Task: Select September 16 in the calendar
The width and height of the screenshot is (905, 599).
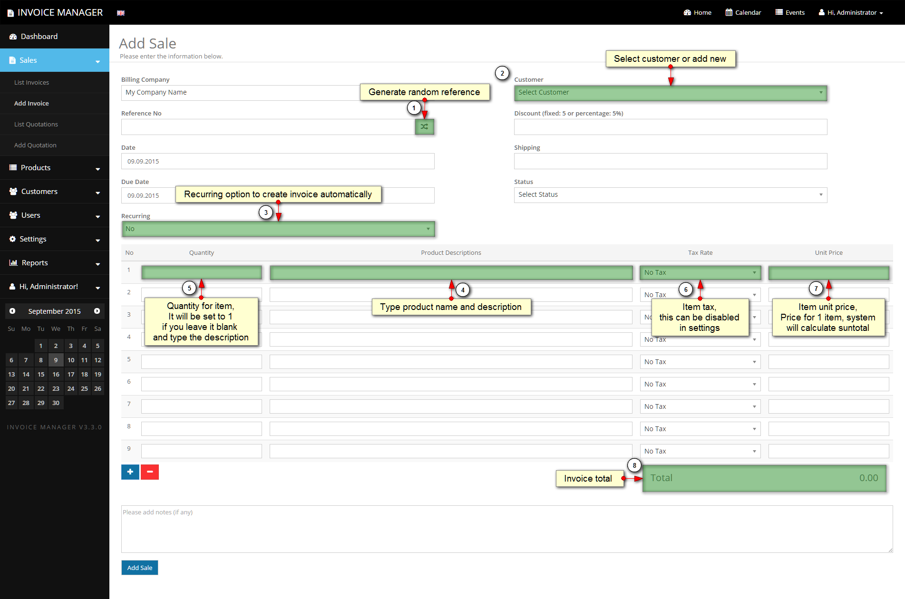Action: (x=56, y=375)
